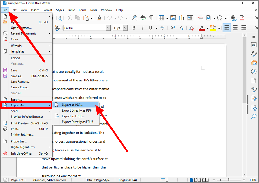Click the Redo arrow icon

coord(121,18)
